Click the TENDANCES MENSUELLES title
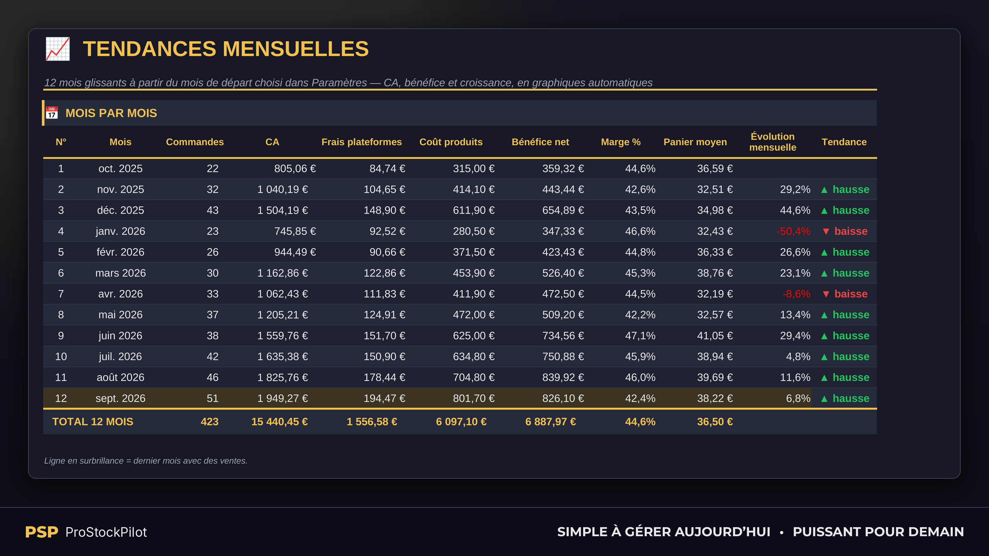Viewport: 989px width, 556px height. click(226, 49)
